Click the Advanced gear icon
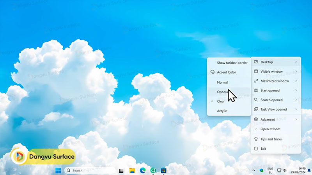 coord(256,119)
